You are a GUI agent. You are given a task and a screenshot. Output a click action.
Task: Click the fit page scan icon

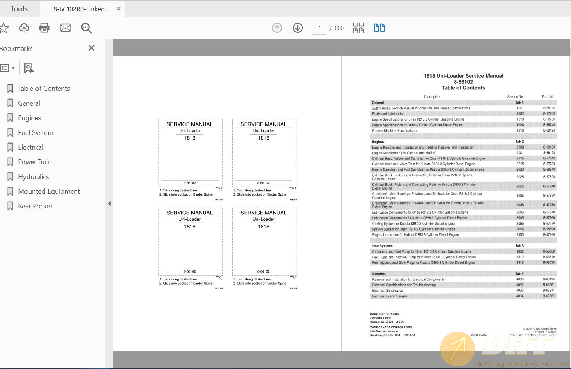358,28
